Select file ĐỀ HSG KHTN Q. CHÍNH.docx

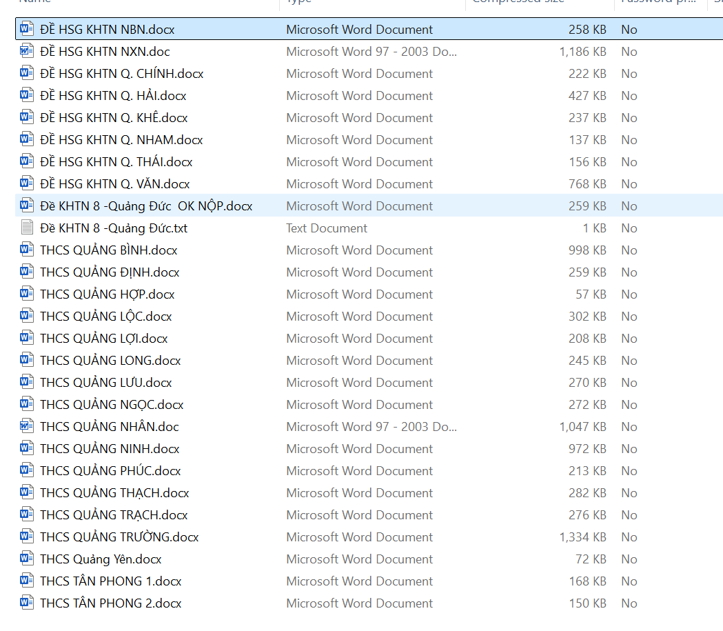[x=121, y=74]
